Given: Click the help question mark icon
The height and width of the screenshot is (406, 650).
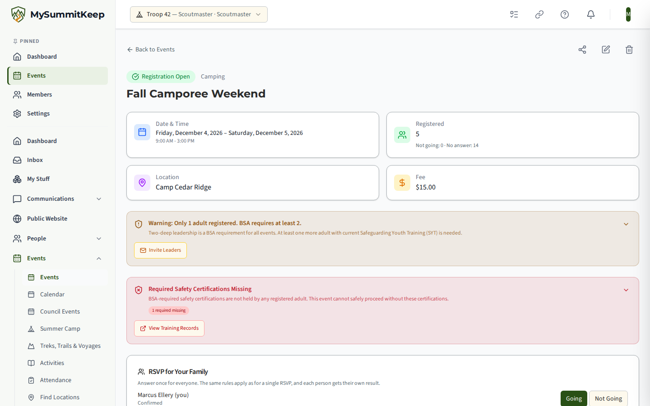Looking at the screenshot, I should click(x=565, y=14).
